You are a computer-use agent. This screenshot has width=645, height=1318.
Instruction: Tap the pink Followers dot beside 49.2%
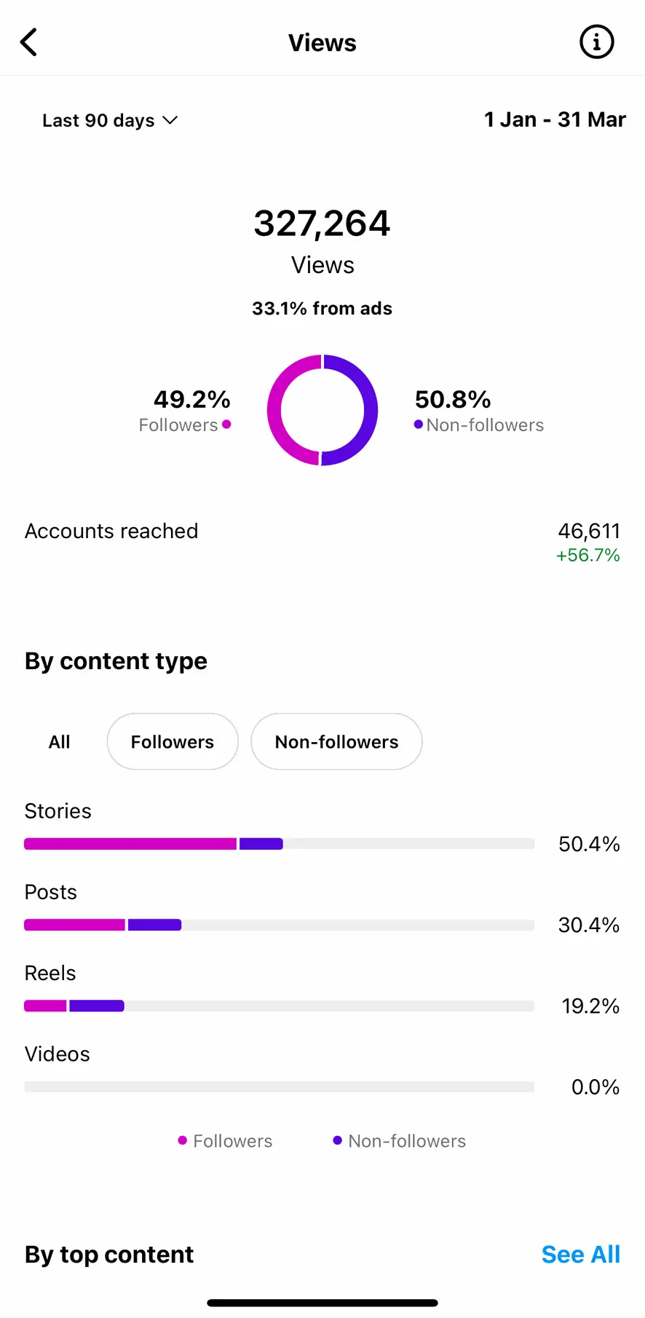[226, 425]
